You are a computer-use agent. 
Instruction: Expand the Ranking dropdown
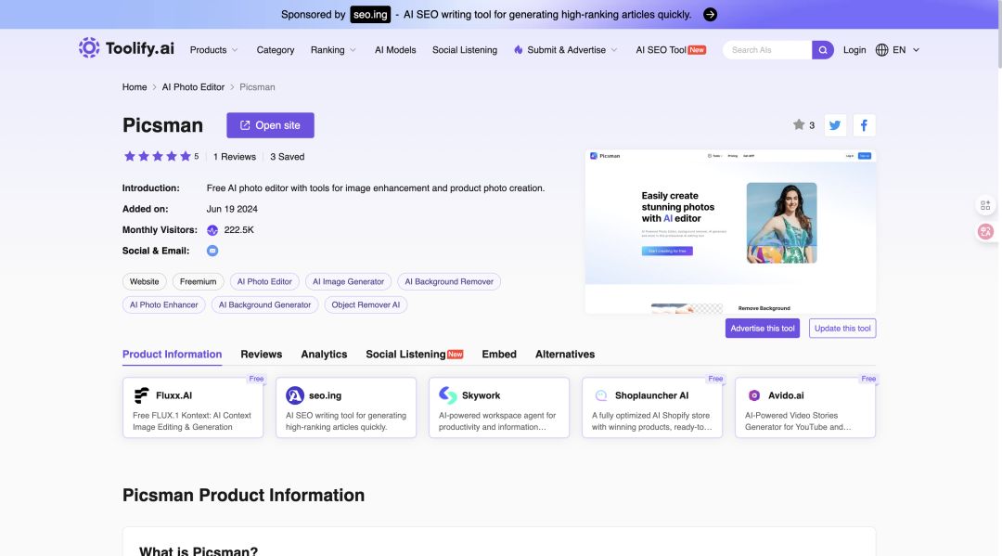tap(334, 50)
